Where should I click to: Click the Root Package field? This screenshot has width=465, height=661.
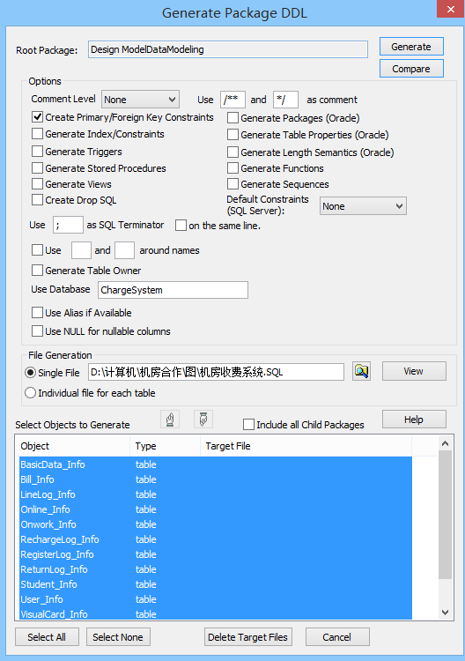click(x=228, y=49)
